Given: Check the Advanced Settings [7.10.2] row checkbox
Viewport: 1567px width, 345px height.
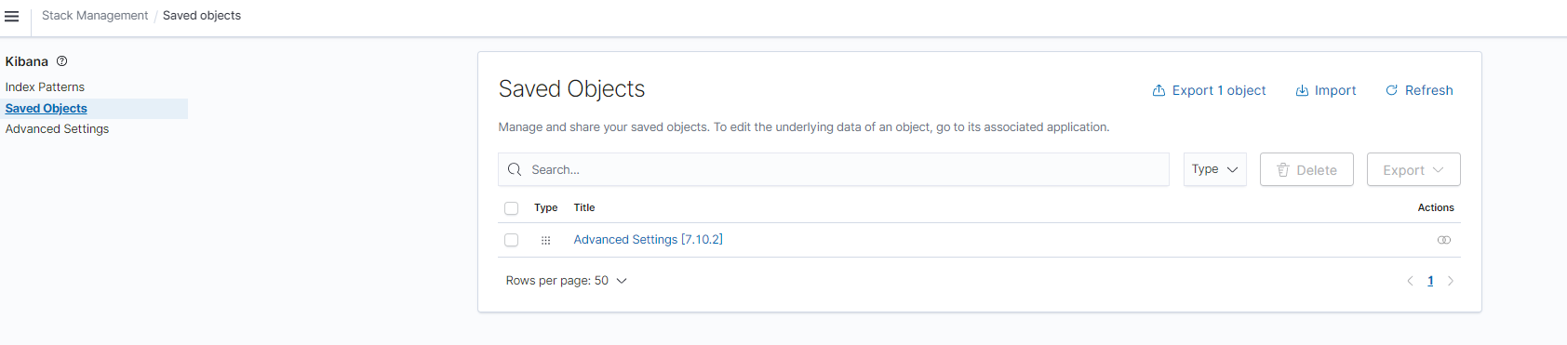Looking at the screenshot, I should pos(511,240).
